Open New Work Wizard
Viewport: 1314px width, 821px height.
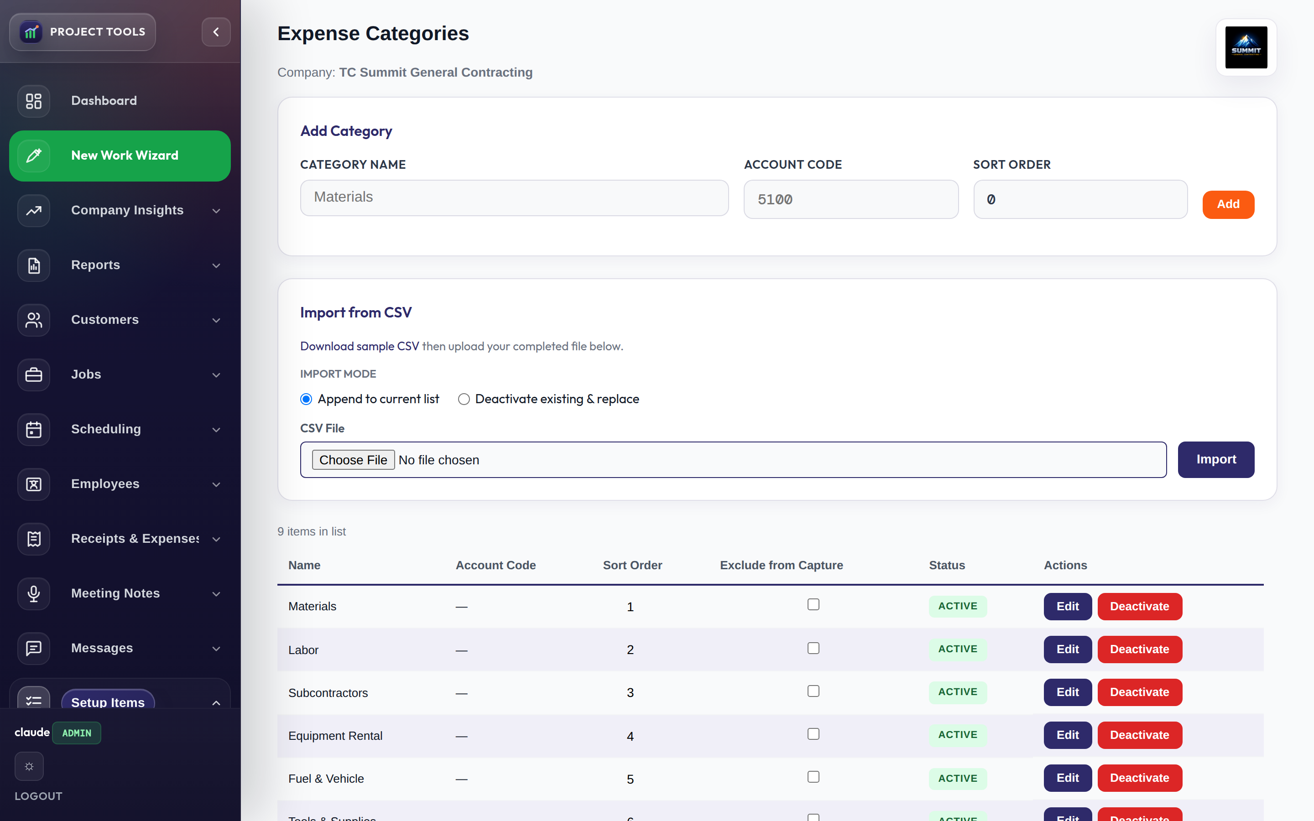point(120,156)
